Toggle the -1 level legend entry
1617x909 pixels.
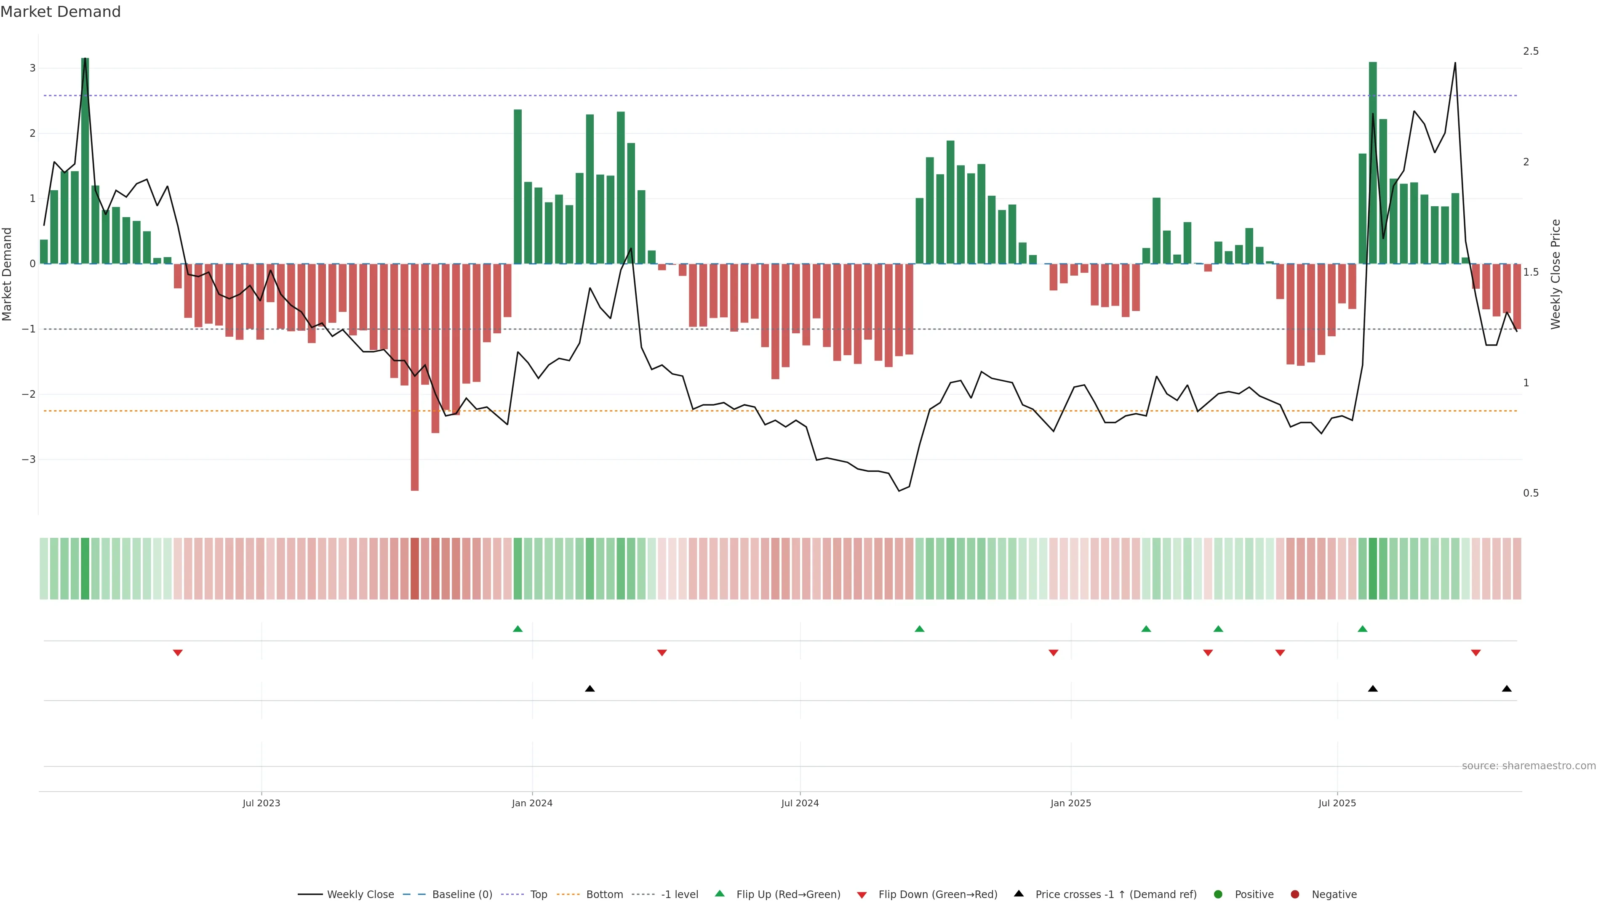coord(679,895)
